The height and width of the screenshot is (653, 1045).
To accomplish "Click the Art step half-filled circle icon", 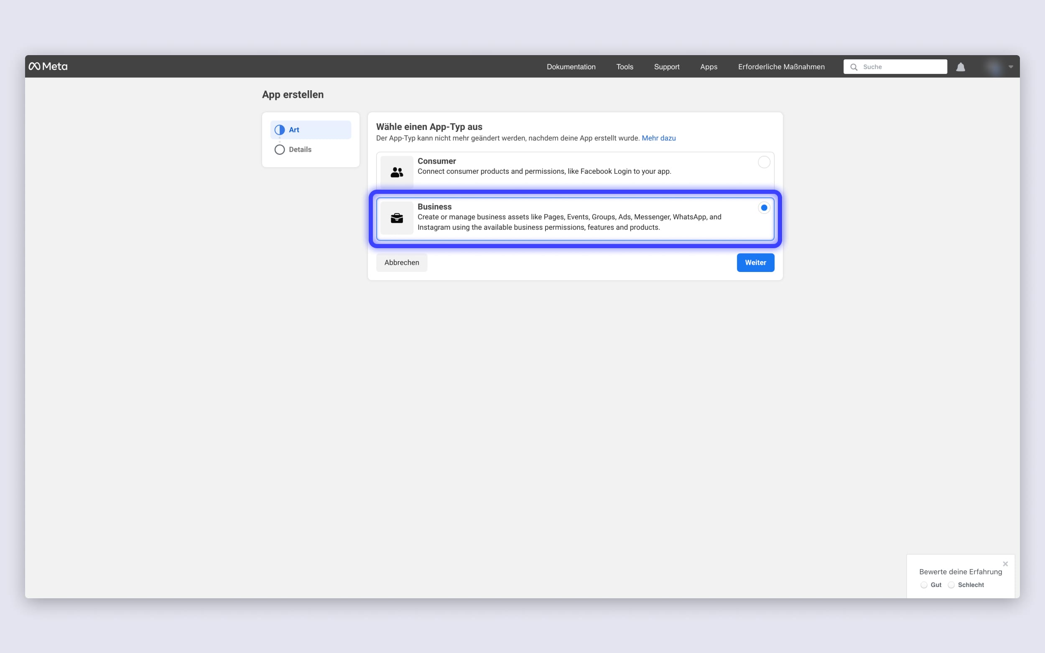I will pyautogui.click(x=280, y=130).
